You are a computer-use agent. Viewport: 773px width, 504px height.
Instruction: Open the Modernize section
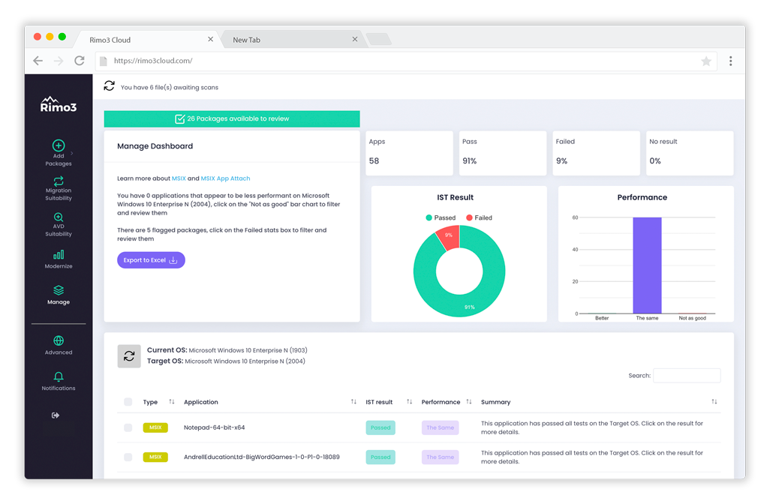coord(59,255)
